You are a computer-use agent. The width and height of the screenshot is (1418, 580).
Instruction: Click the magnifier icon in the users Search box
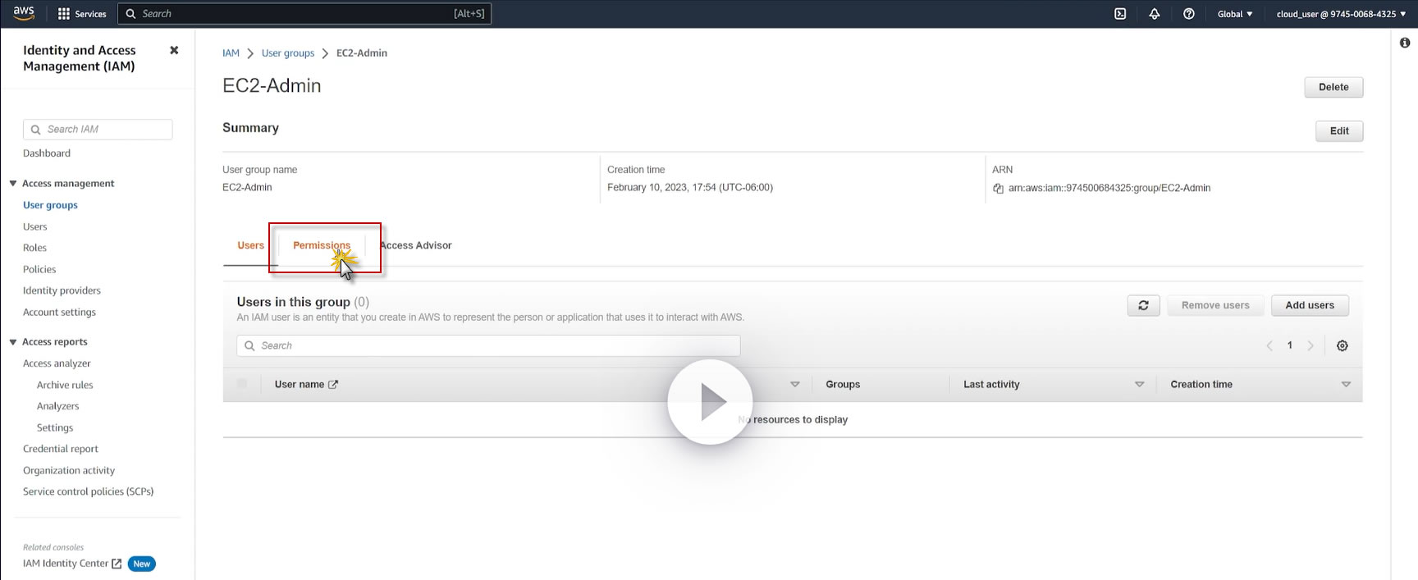[x=249, y=345]
